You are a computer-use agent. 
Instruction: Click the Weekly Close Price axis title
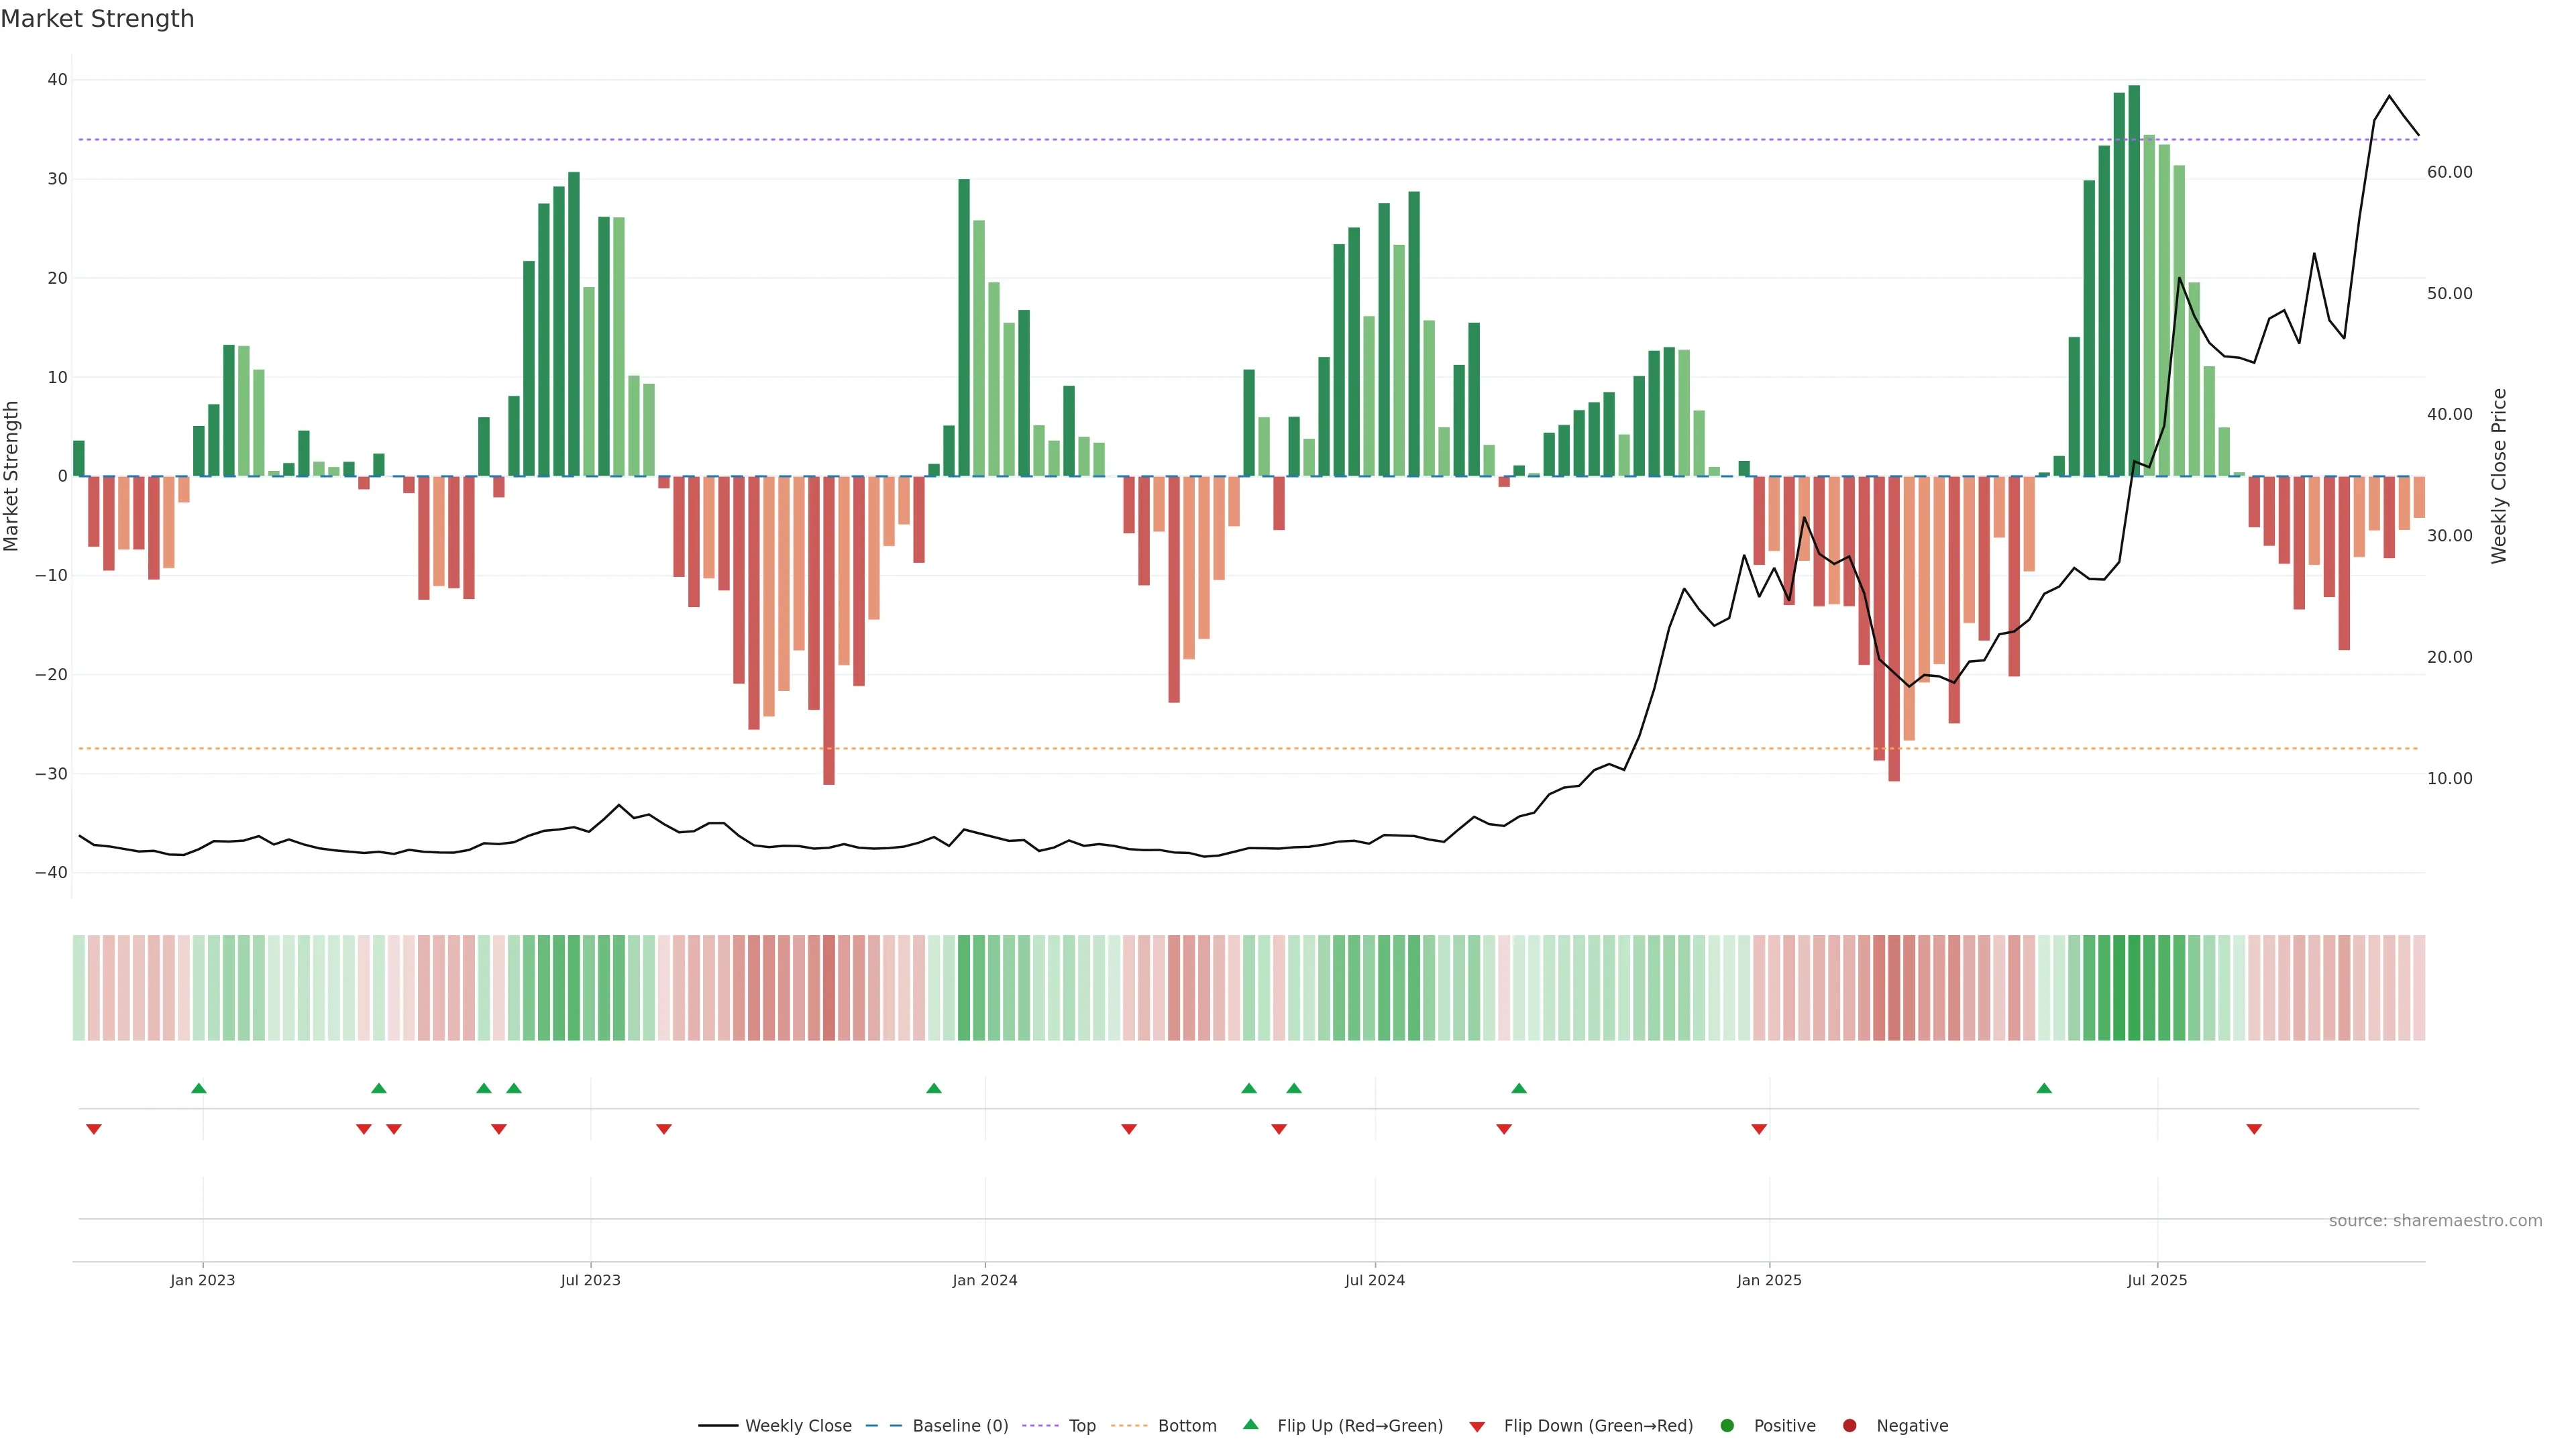pos(2499,476)
